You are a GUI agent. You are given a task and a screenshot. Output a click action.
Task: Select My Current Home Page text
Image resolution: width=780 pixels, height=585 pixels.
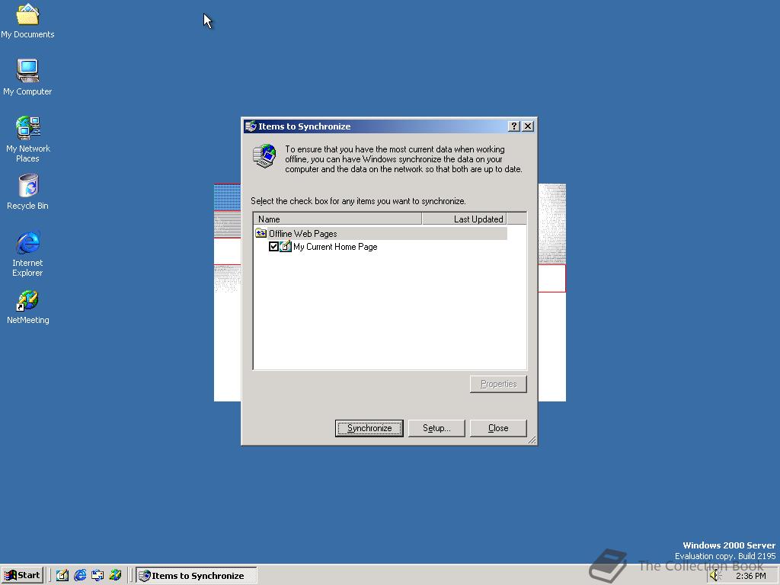[335, 247]
